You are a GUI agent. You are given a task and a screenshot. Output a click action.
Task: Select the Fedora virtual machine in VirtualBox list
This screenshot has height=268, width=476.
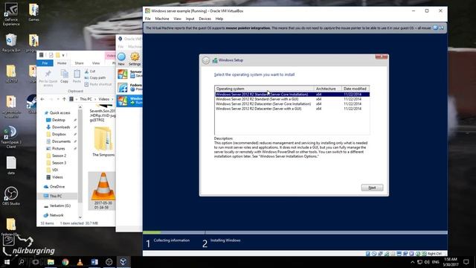pos(129,87)
